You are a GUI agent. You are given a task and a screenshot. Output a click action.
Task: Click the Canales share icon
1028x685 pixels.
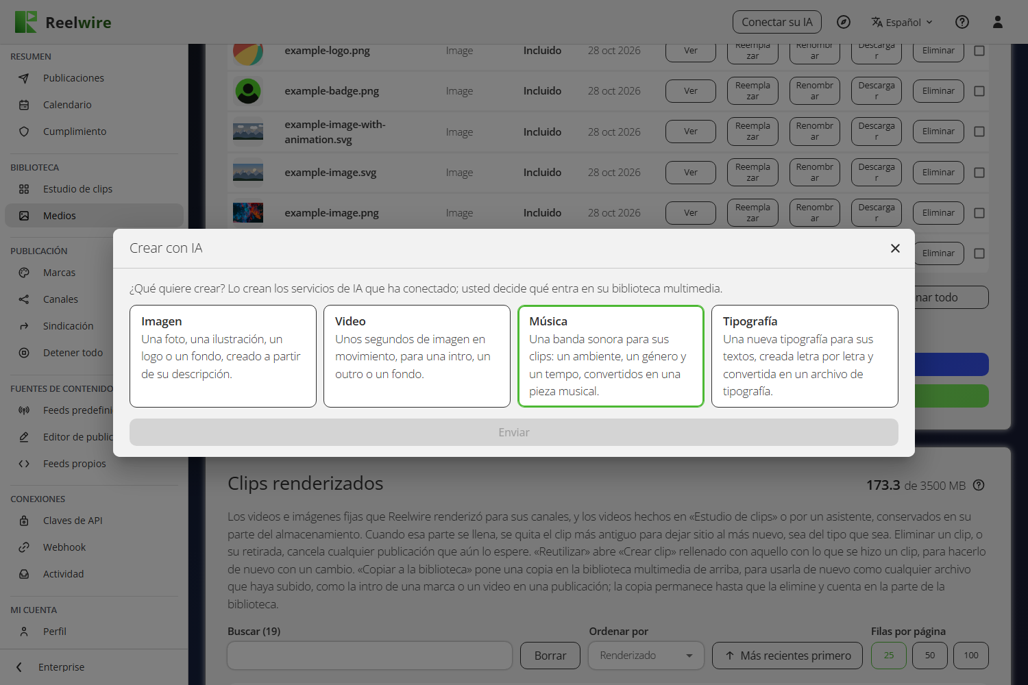click(24, 299)
